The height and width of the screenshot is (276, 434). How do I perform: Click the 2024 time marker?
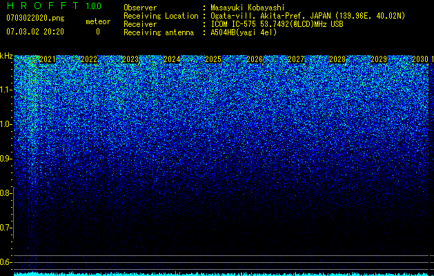172,59
